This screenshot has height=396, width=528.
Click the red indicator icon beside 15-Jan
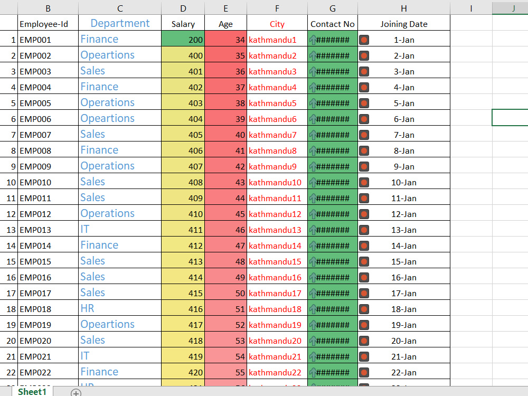click(x=364, y=262)
